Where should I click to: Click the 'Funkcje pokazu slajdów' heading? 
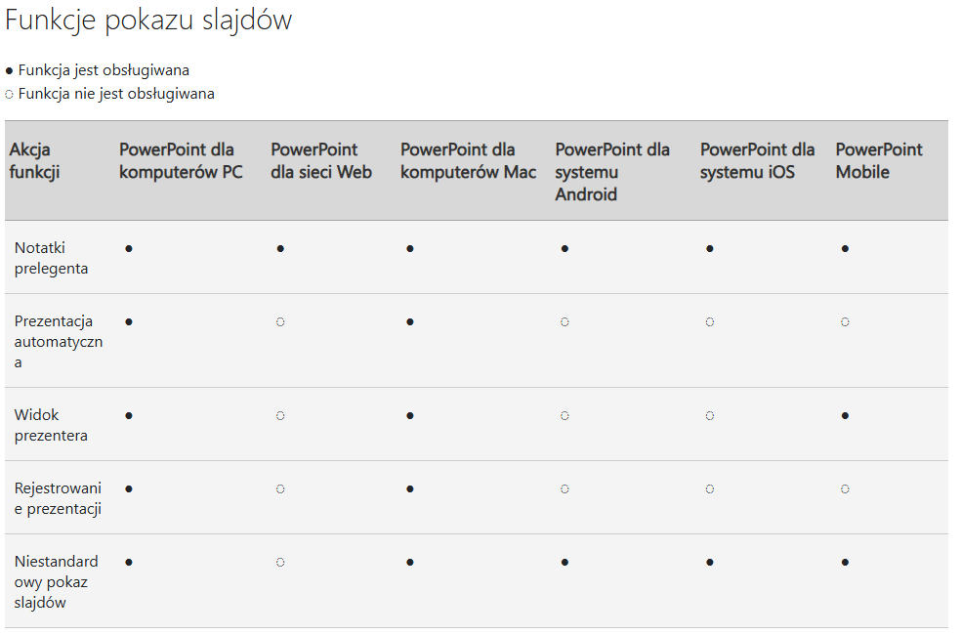tap(148, 20)
